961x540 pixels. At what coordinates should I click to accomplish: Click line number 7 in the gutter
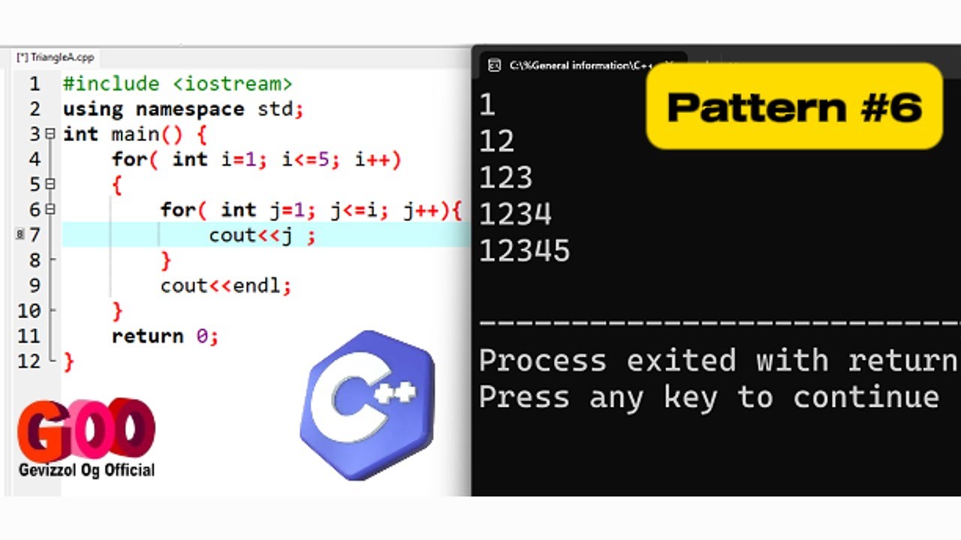[x=35, y=235]
